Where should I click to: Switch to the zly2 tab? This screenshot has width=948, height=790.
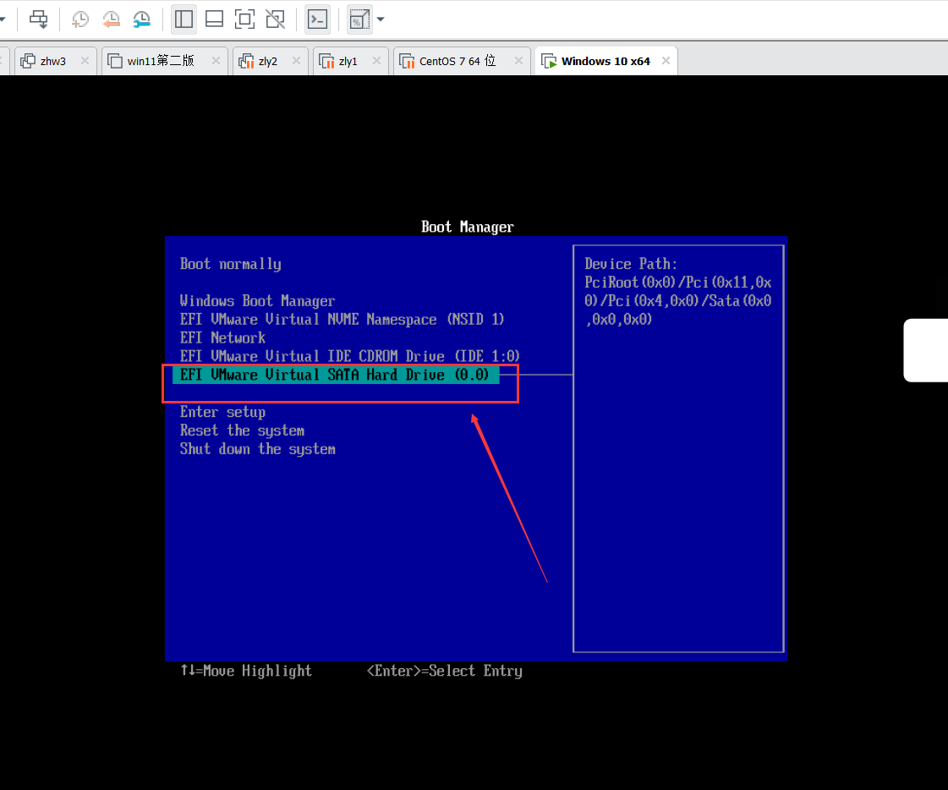271,61
